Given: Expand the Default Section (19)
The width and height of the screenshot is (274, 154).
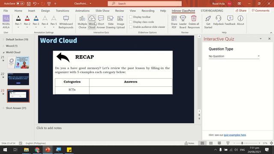Looking at the screenshot, I should click(x=3, y=39).
